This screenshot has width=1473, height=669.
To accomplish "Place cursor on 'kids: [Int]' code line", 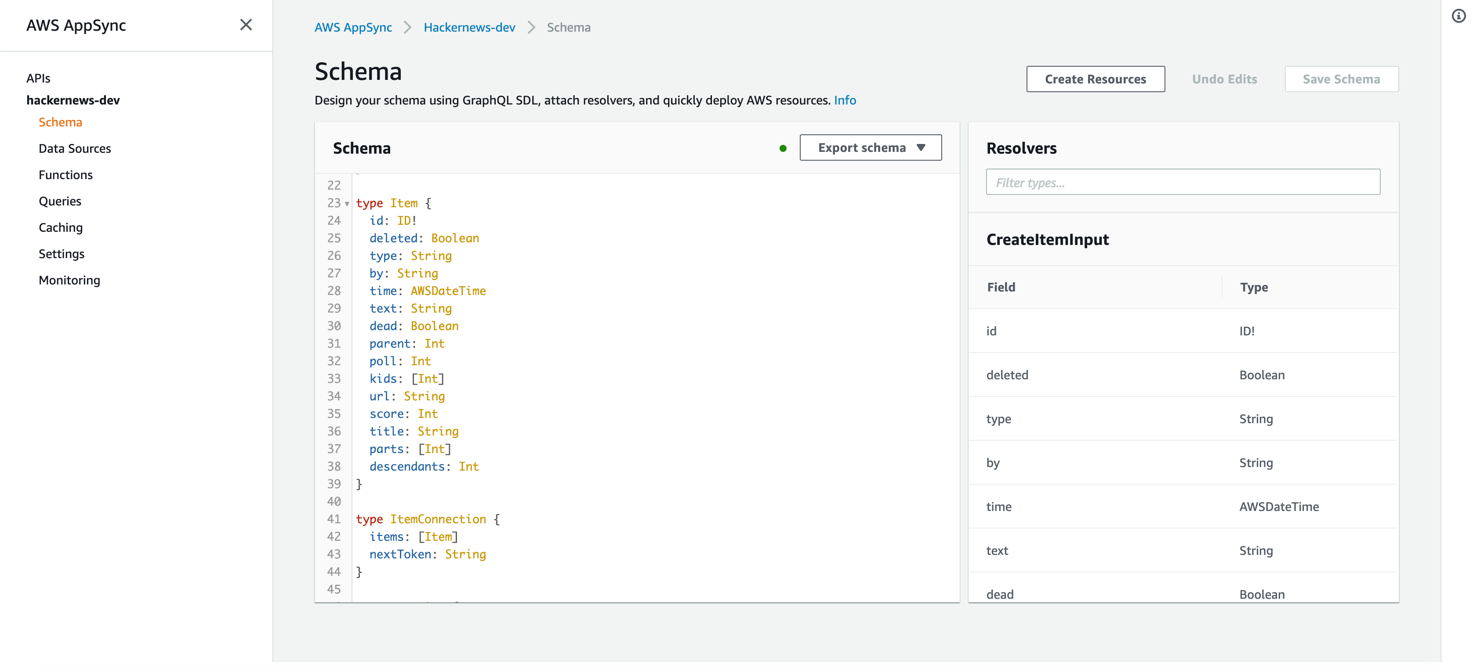I will point(406,379).
